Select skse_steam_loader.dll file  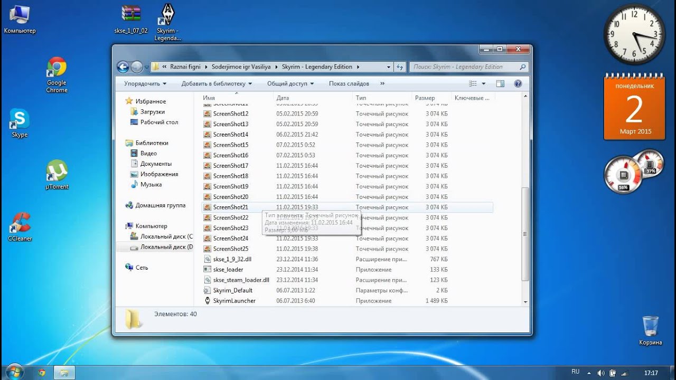coord(241,280)
